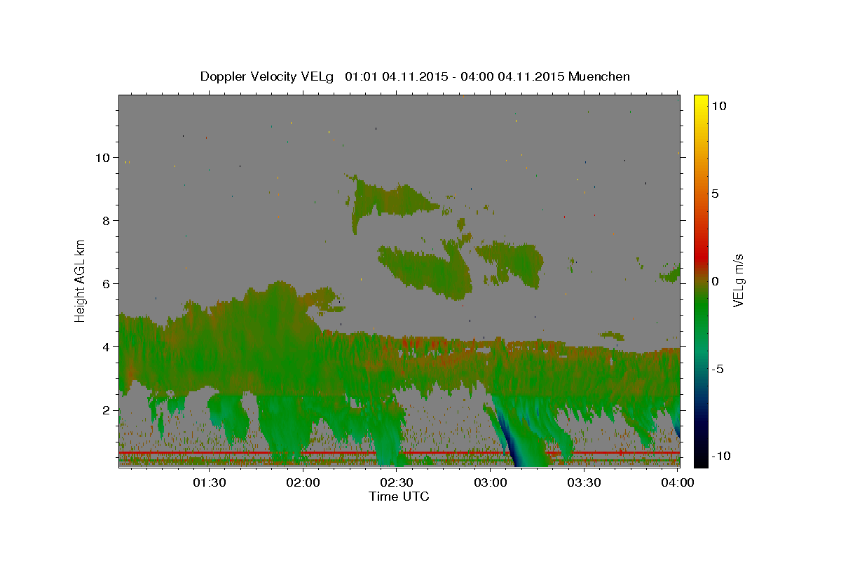Click the 'Height AGL km' axis label

(81, 280)
